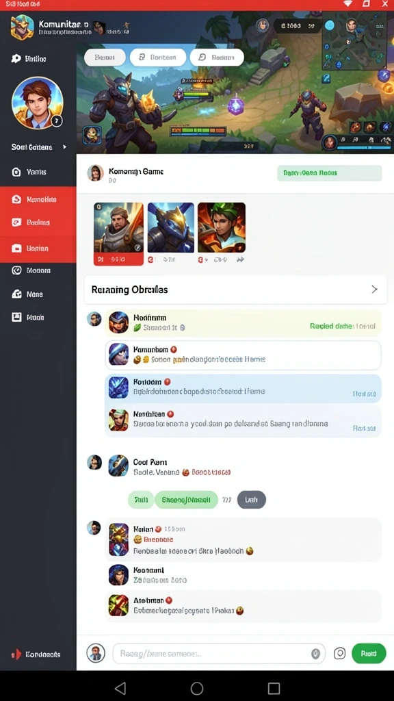Click the green Ruot send button

pyautogui.click(x=369, y=653)
